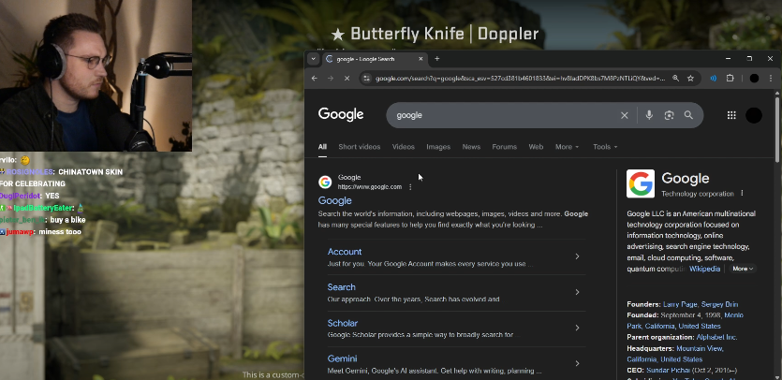Open the Tools dropdown
782x380 pixels.
[x=605, y=147]
